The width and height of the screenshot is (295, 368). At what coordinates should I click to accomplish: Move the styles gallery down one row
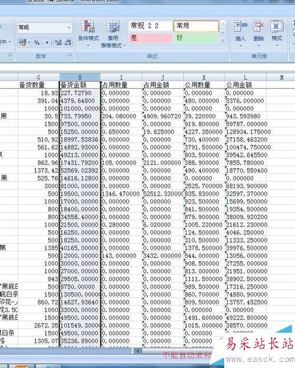222,32
